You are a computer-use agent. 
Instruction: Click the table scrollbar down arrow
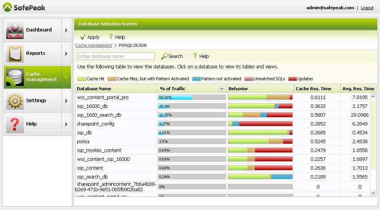click(373, 193)
